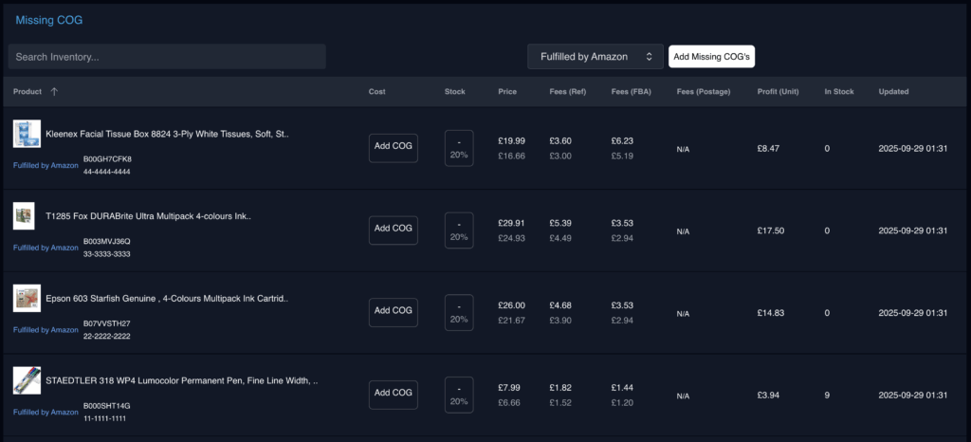Image resolution: width=971 pixels, height=442 pixels.
Task: Click the 20% stock box for Kleenex
Action: click(459, 149)
